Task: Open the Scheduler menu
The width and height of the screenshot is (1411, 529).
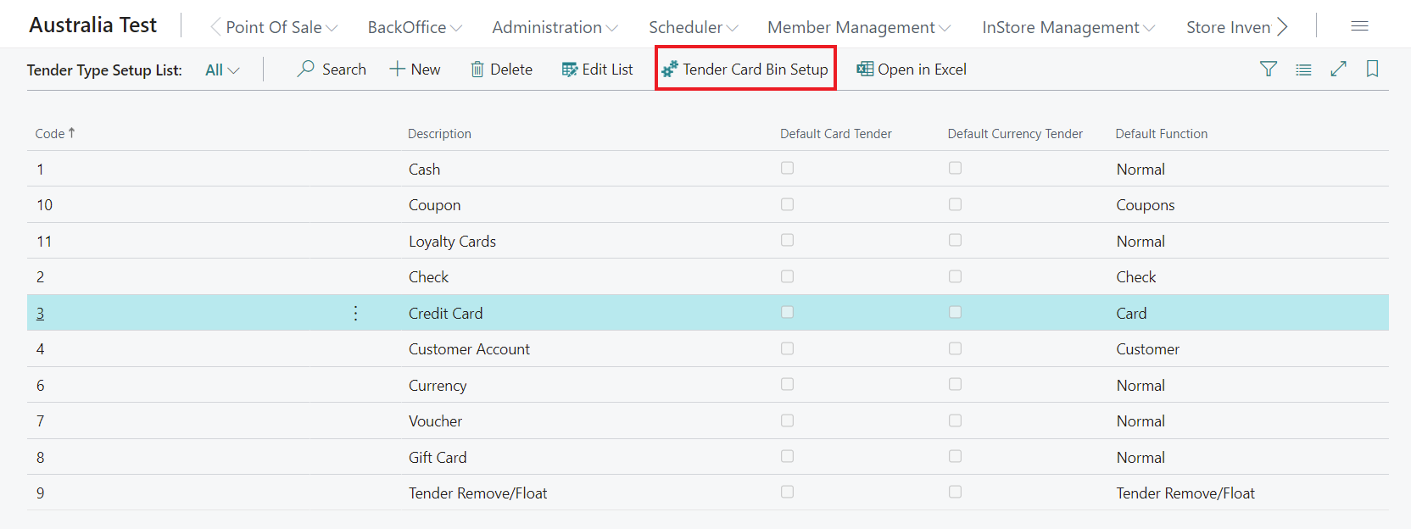Action: (693, 27)
